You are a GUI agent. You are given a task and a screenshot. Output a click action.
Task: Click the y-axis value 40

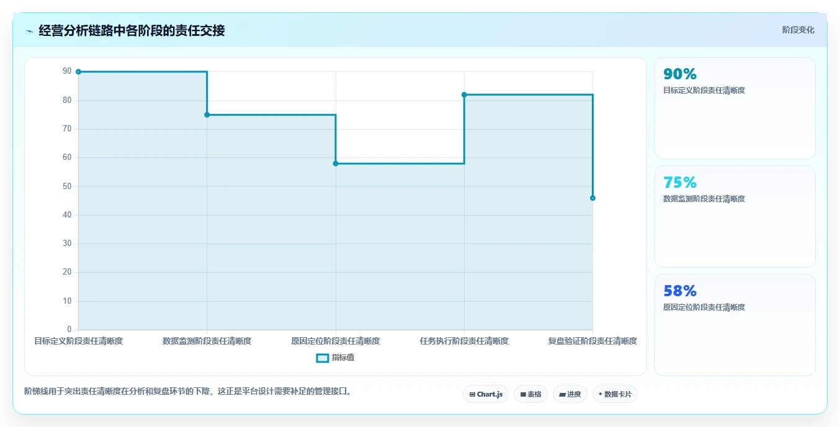67,214
